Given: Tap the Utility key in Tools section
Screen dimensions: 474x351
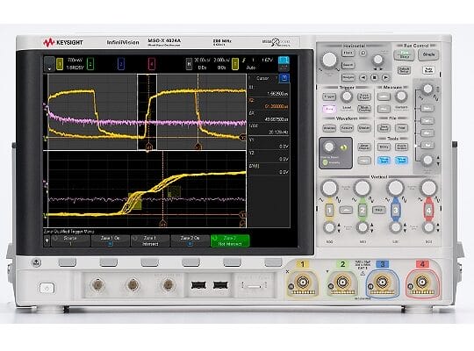Looking at the screenshot, I should pyautogui.click(x=384, y=147).
